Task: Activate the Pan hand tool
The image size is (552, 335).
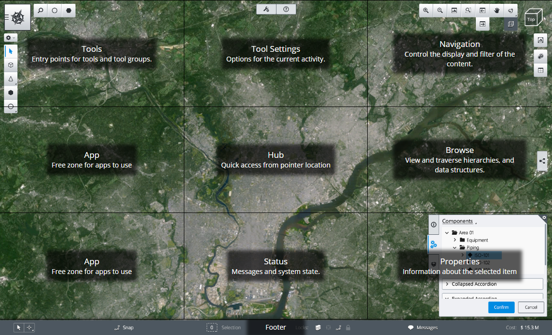Action: tap(496, 11)
